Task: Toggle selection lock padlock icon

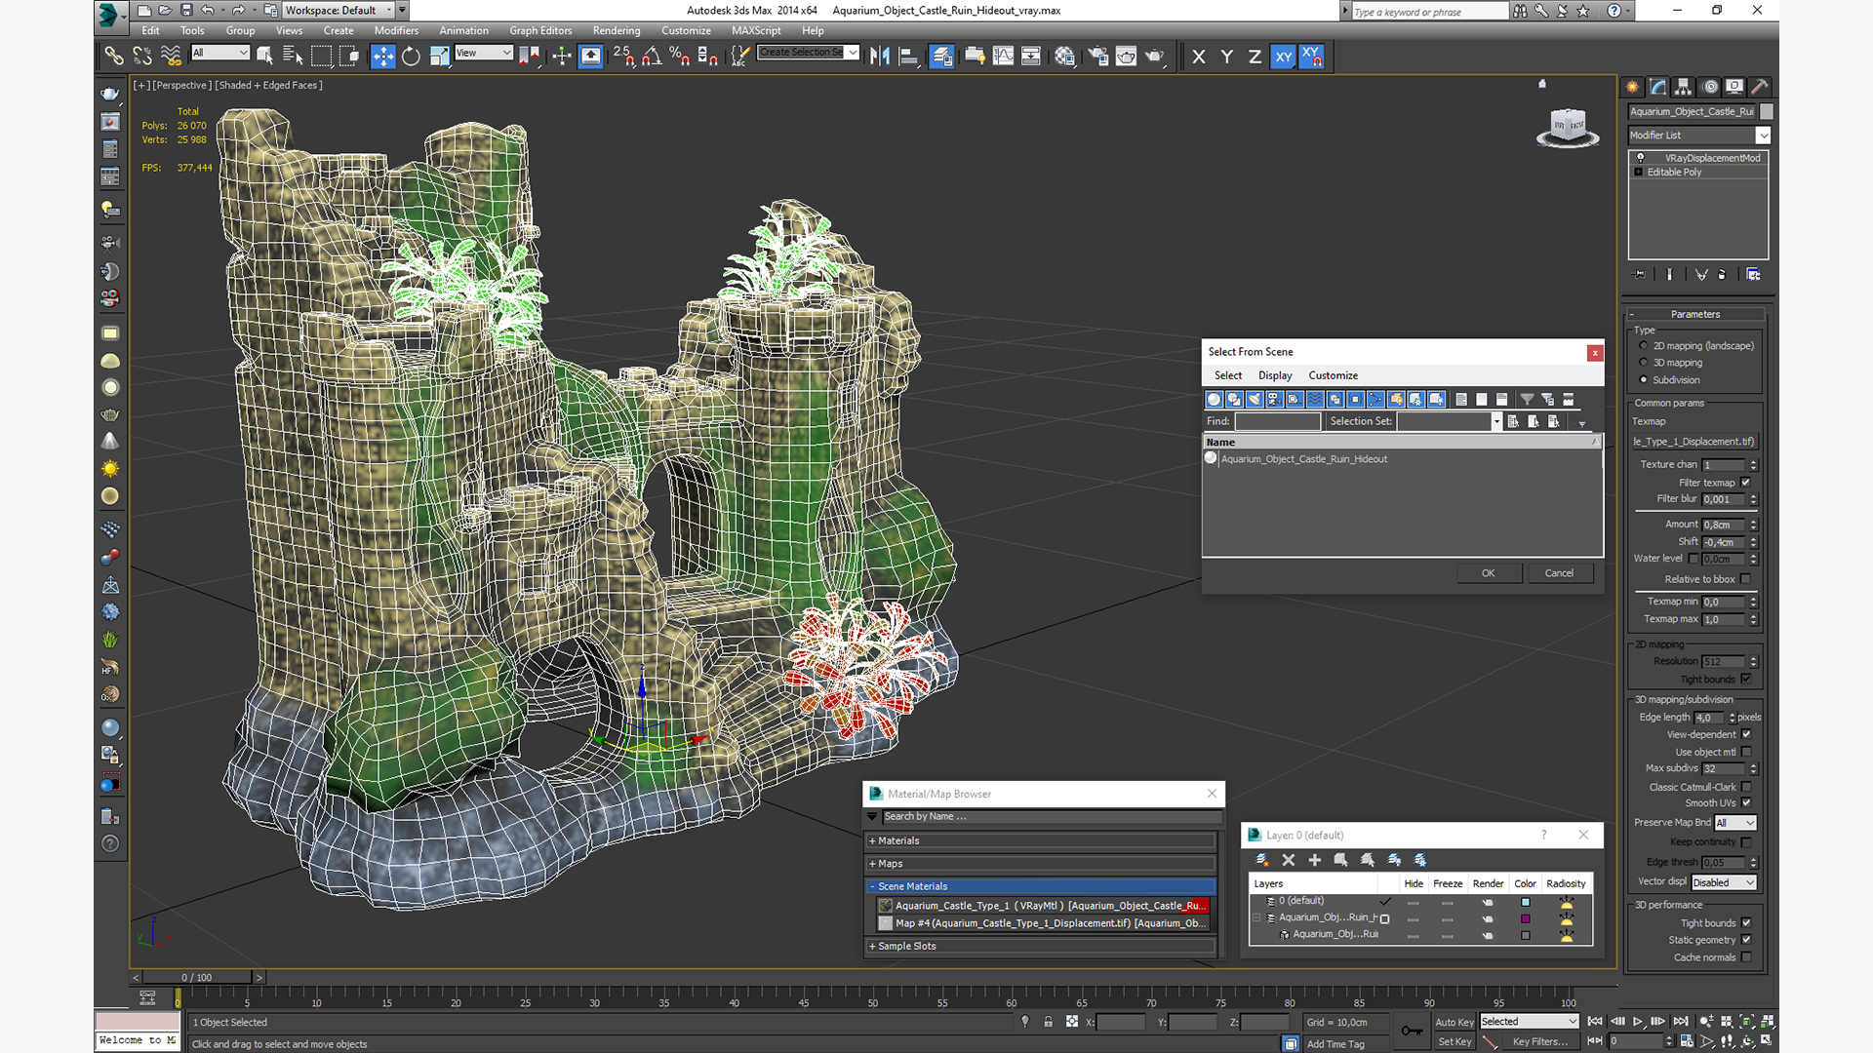Action: (x=1048, y=1022)
